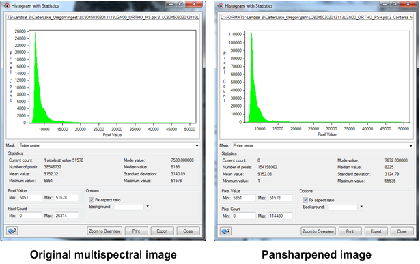Click Pixel Count Min field in left window
This screenshot has width=420, height=264.
(30, 216)
